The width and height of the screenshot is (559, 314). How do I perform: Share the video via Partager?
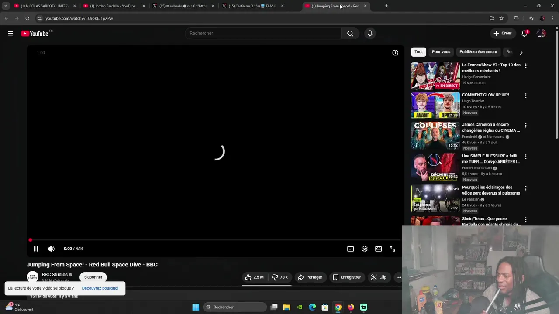pos(310,277)
